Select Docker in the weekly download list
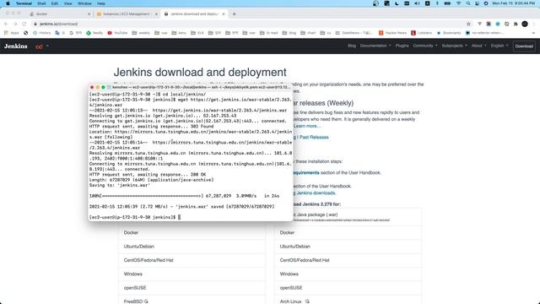The image size is (540, 304). click(x=348, y=233)
